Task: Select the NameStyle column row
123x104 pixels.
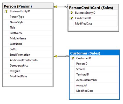Action: [28, 22]
